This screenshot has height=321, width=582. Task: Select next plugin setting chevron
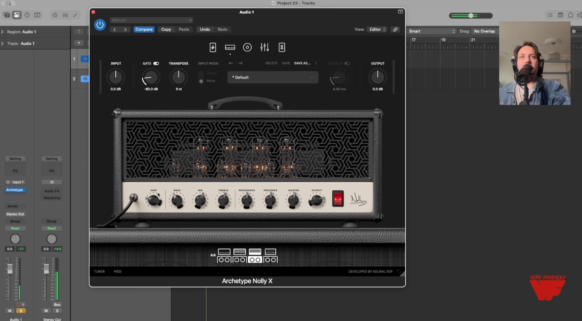[125, 29]
